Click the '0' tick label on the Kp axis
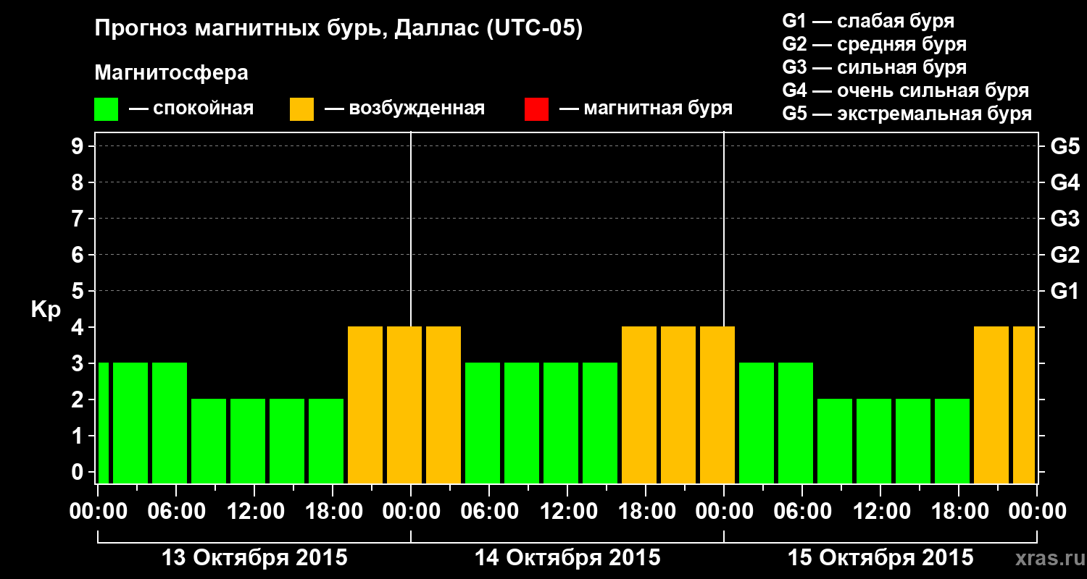The height and width of the screenshot is (579, 1087). 79,472
